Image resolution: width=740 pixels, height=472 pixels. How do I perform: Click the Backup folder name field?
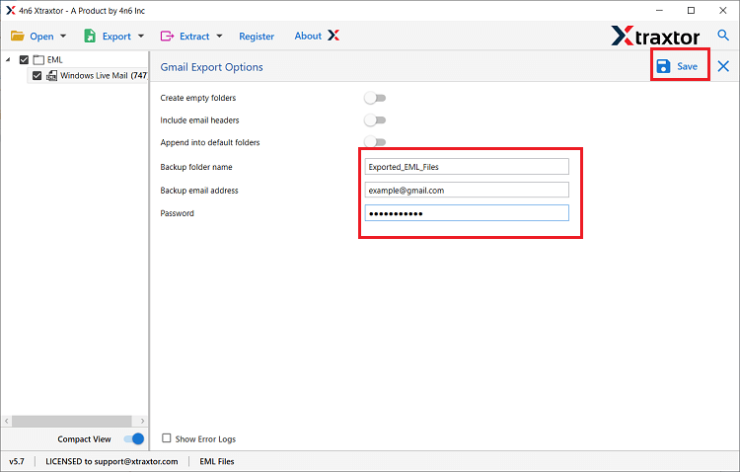click(467, 167)
